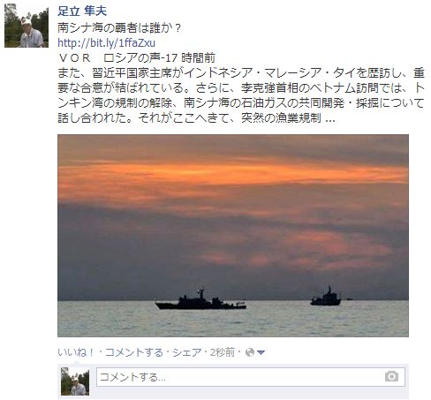Click post body text about 習近平国家主席

[240, 95]
